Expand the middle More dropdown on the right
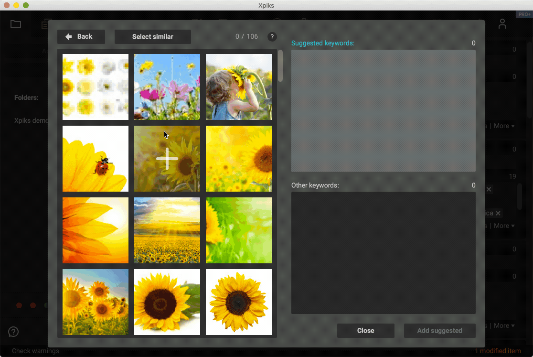533x357 pixels. (x=504, y=226)
